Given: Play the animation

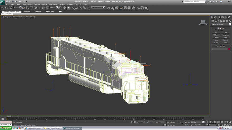Looking at the screenshot, I should click(x=212, y=122).
